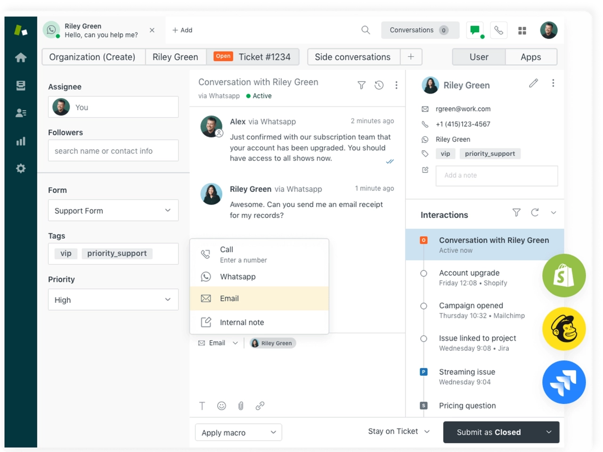Edit Riley Green's profile with the pencil icon

(533, 83)
